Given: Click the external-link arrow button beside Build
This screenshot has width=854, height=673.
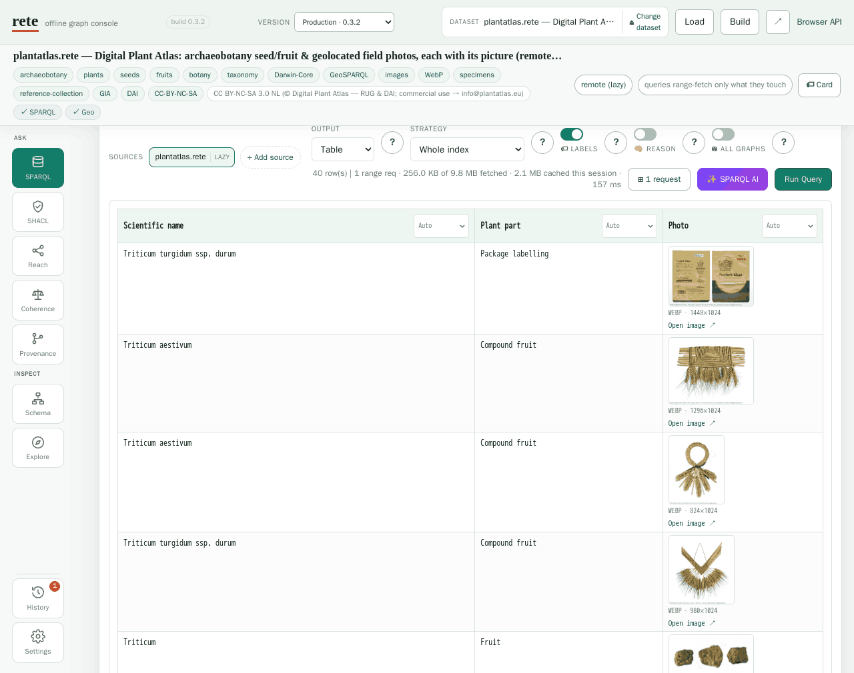Looking at the screenshot, I should pos(778,22).
